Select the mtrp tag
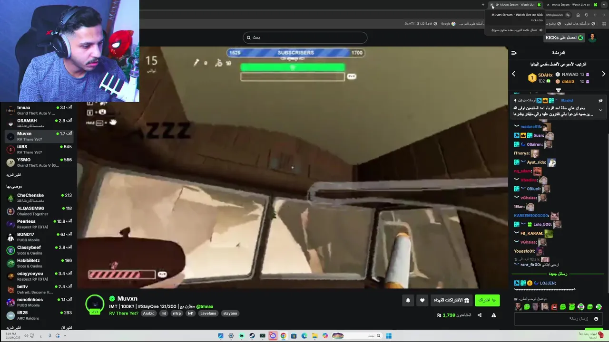 coord(177,313)
